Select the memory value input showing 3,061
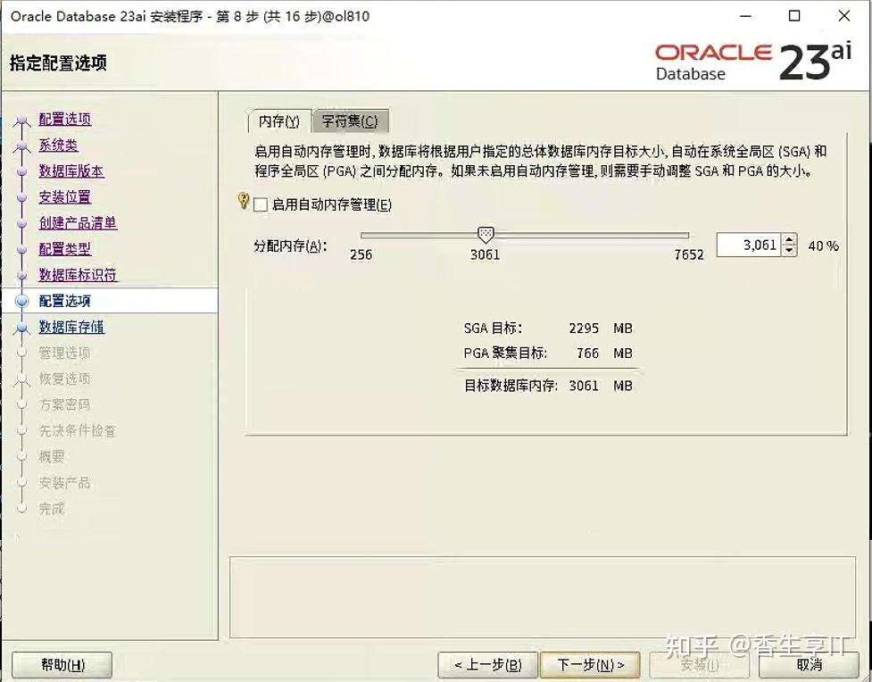The image size is (872, 682). click(x=750, y=245)
